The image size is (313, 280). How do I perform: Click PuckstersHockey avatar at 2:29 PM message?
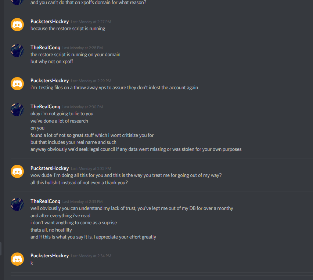pos(17,84)
